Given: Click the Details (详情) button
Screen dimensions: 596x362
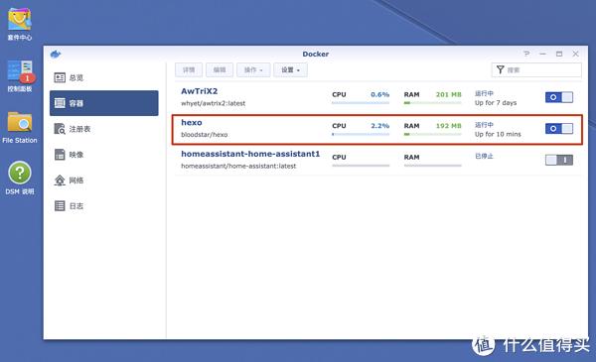Looking at the screenshot, I should (x=189, y=69).
